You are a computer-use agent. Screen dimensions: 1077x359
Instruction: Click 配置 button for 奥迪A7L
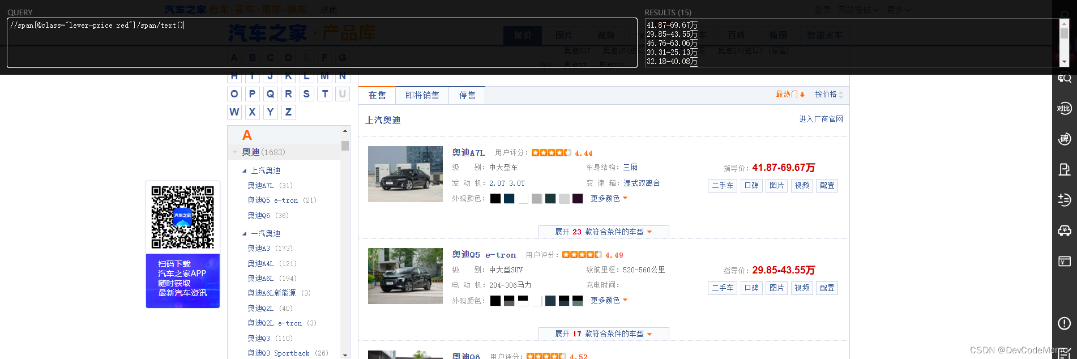point(827,186)
